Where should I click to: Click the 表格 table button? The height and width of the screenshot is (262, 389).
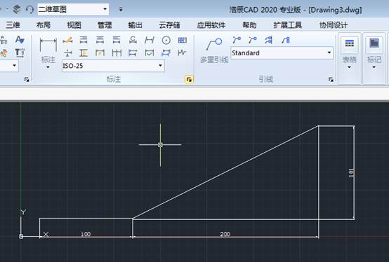pos(349,50)
